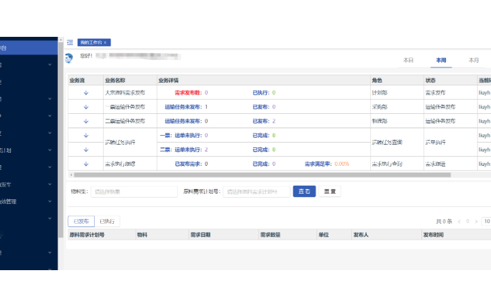This screenshot has height=307, width=491.
Task: Open the 已发布 list tab
Action: click(81, 221)
